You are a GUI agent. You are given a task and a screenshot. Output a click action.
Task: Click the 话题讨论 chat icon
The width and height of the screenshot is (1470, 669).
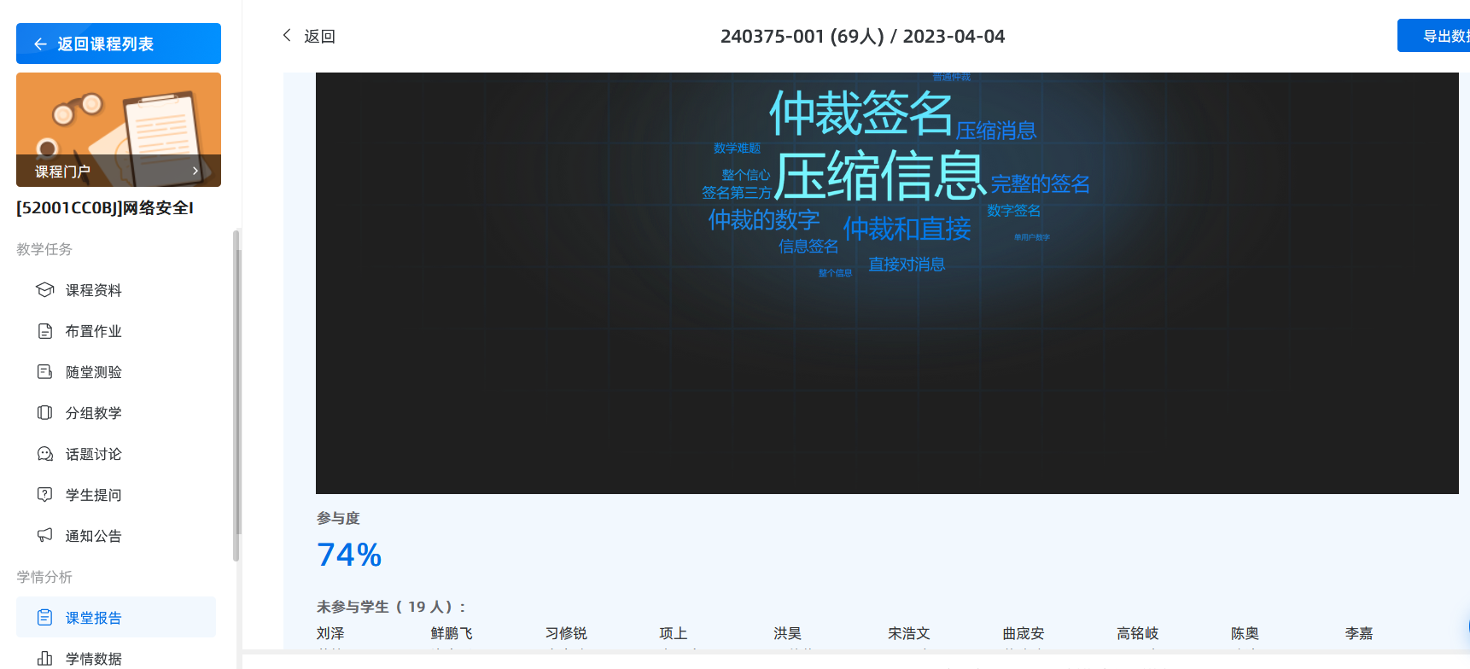[x=45, y=454]
